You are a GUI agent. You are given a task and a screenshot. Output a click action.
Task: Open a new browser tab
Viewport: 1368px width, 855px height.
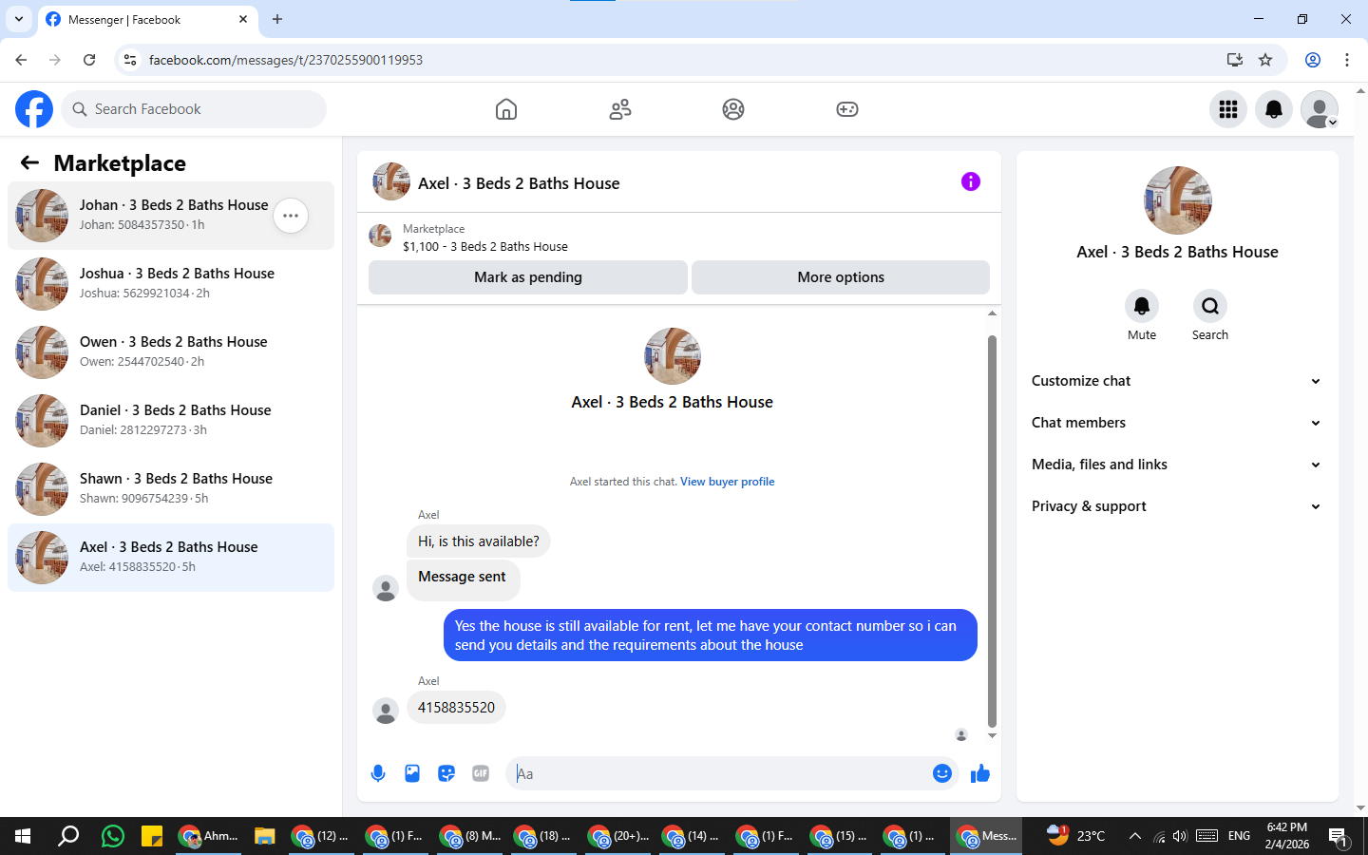[277, 19]
